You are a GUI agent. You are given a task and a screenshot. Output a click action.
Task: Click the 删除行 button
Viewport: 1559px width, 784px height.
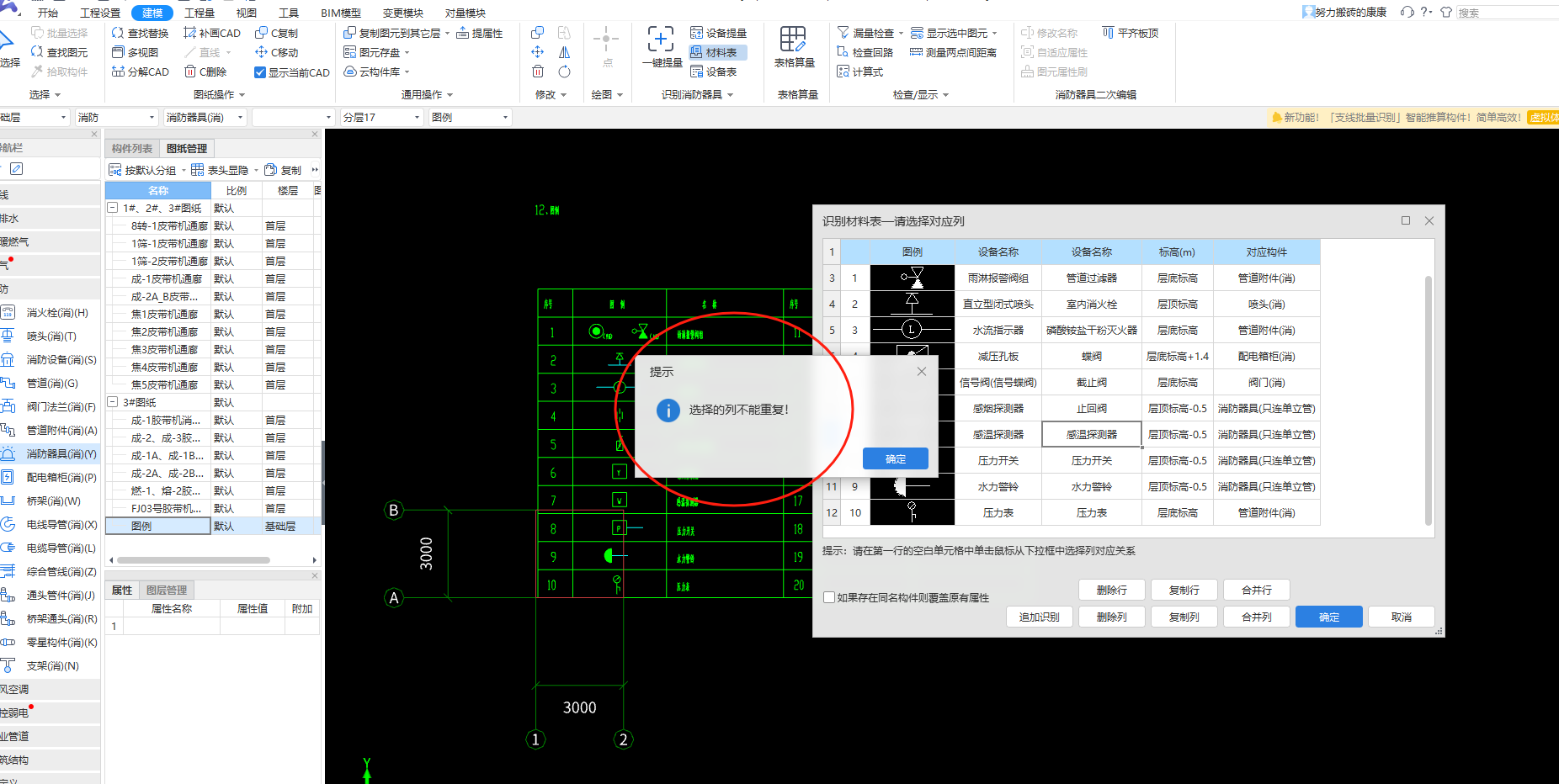[1112, 590]
